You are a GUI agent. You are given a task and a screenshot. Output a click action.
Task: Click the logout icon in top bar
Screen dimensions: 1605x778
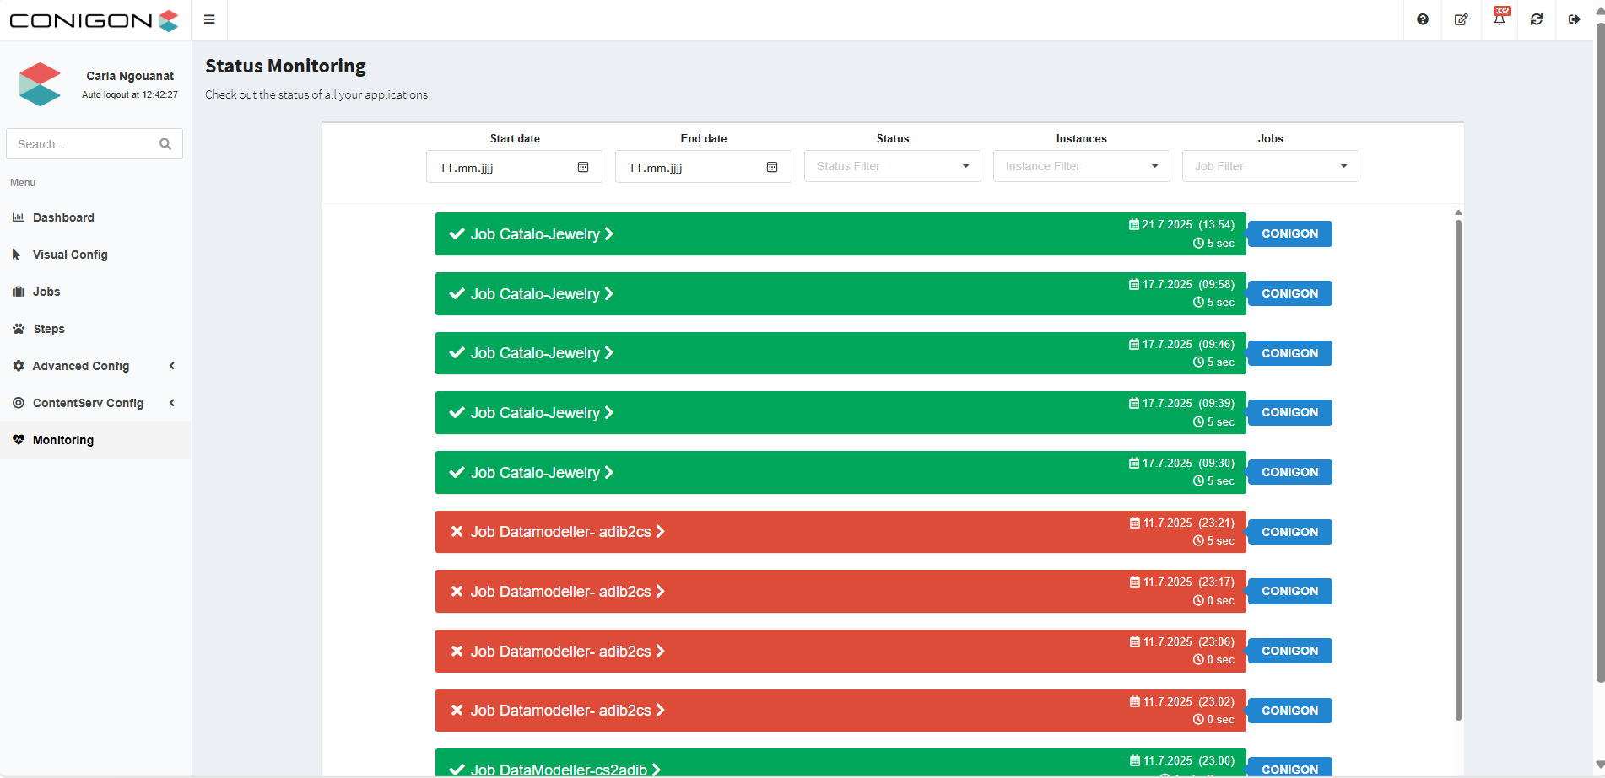(x=1575, y=19)
